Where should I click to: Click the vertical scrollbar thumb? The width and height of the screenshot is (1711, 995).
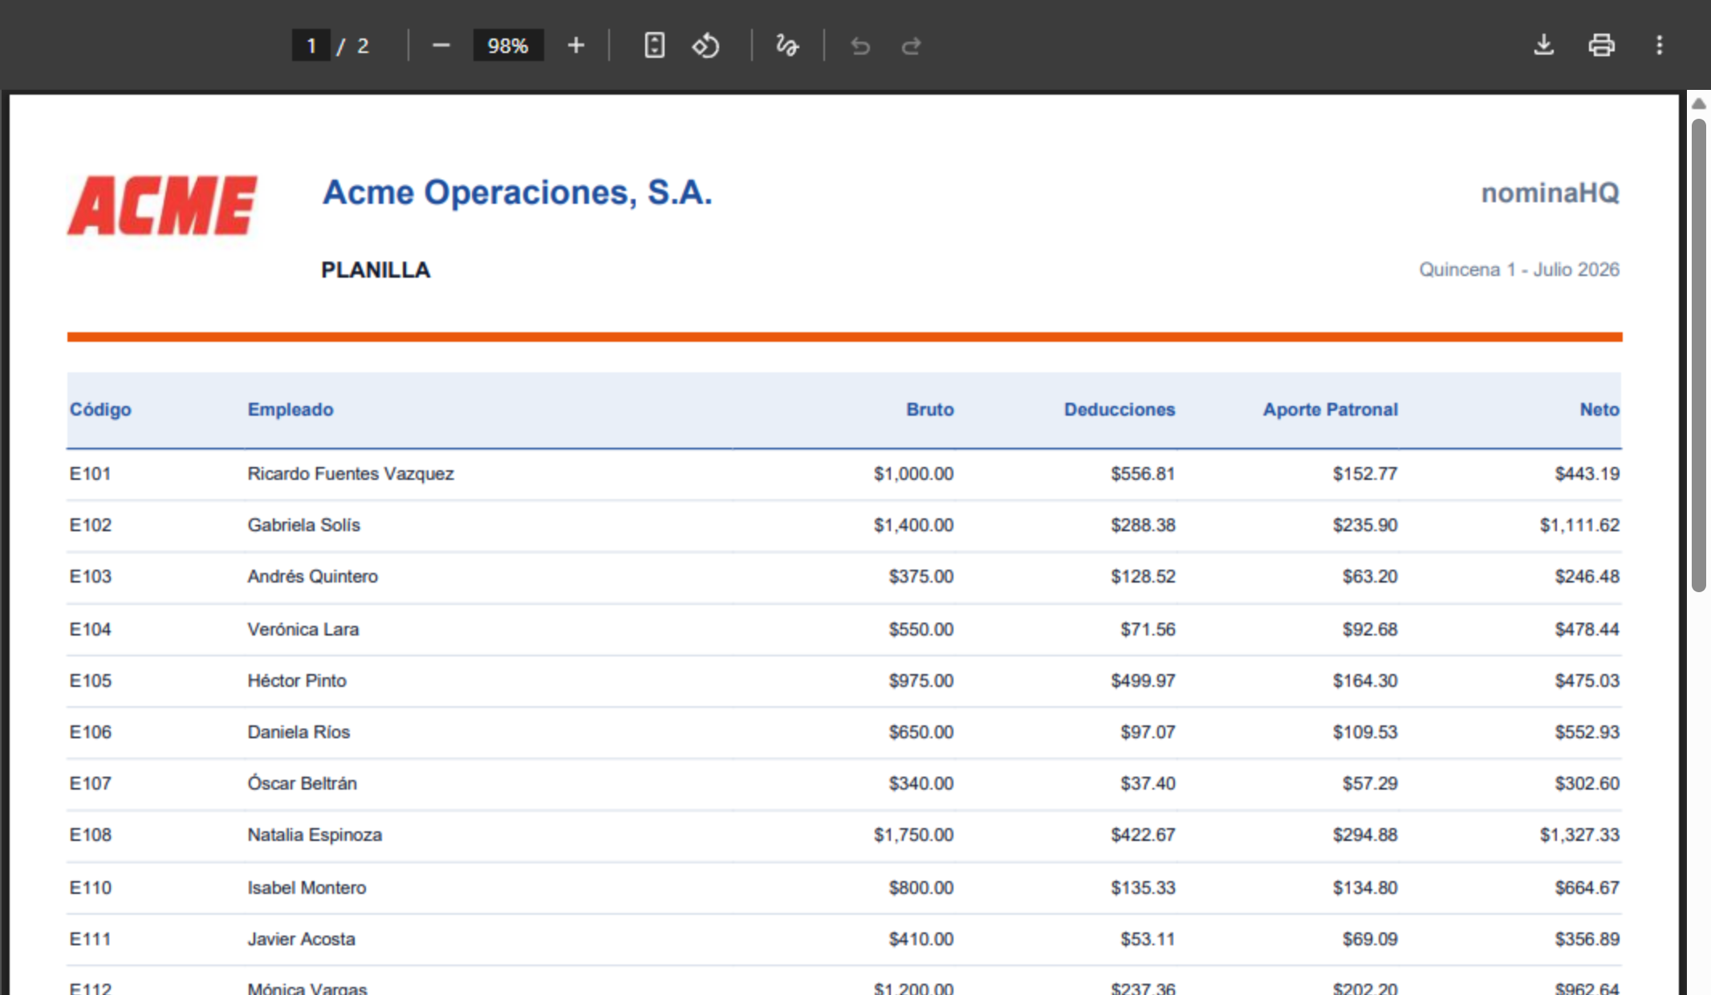[1698, 355]
